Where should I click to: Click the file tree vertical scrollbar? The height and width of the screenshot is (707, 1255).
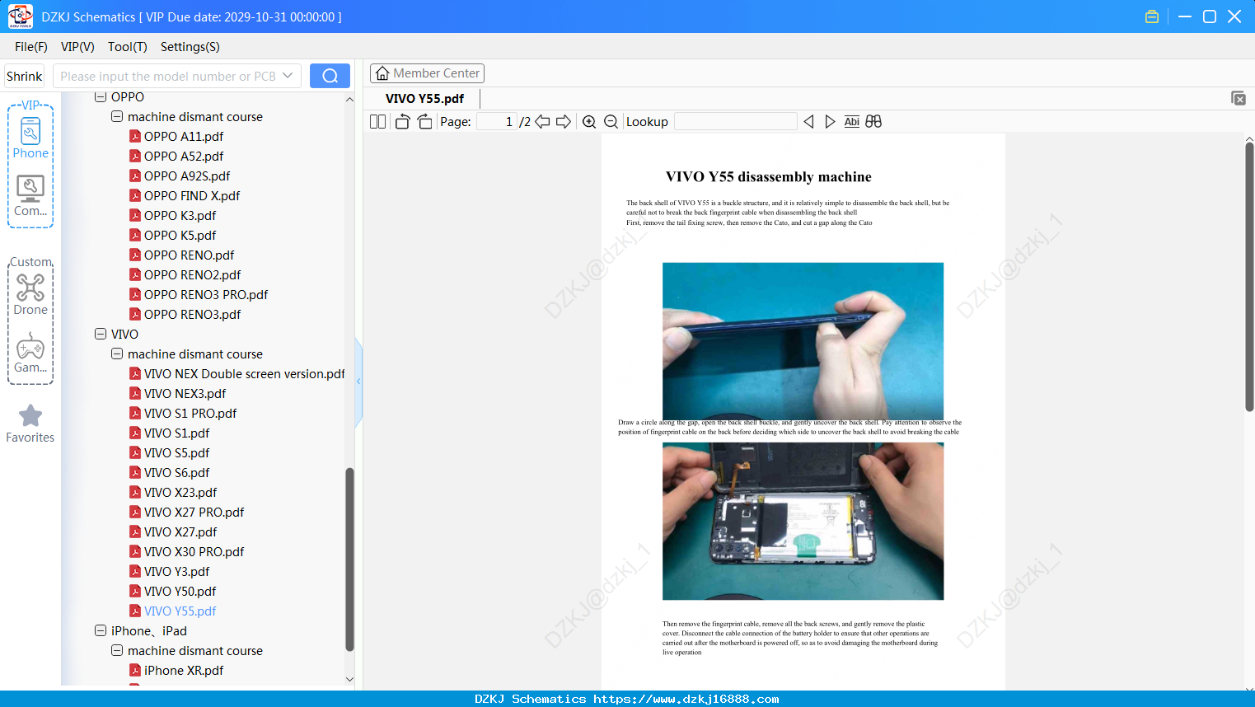tap(349, 559)
